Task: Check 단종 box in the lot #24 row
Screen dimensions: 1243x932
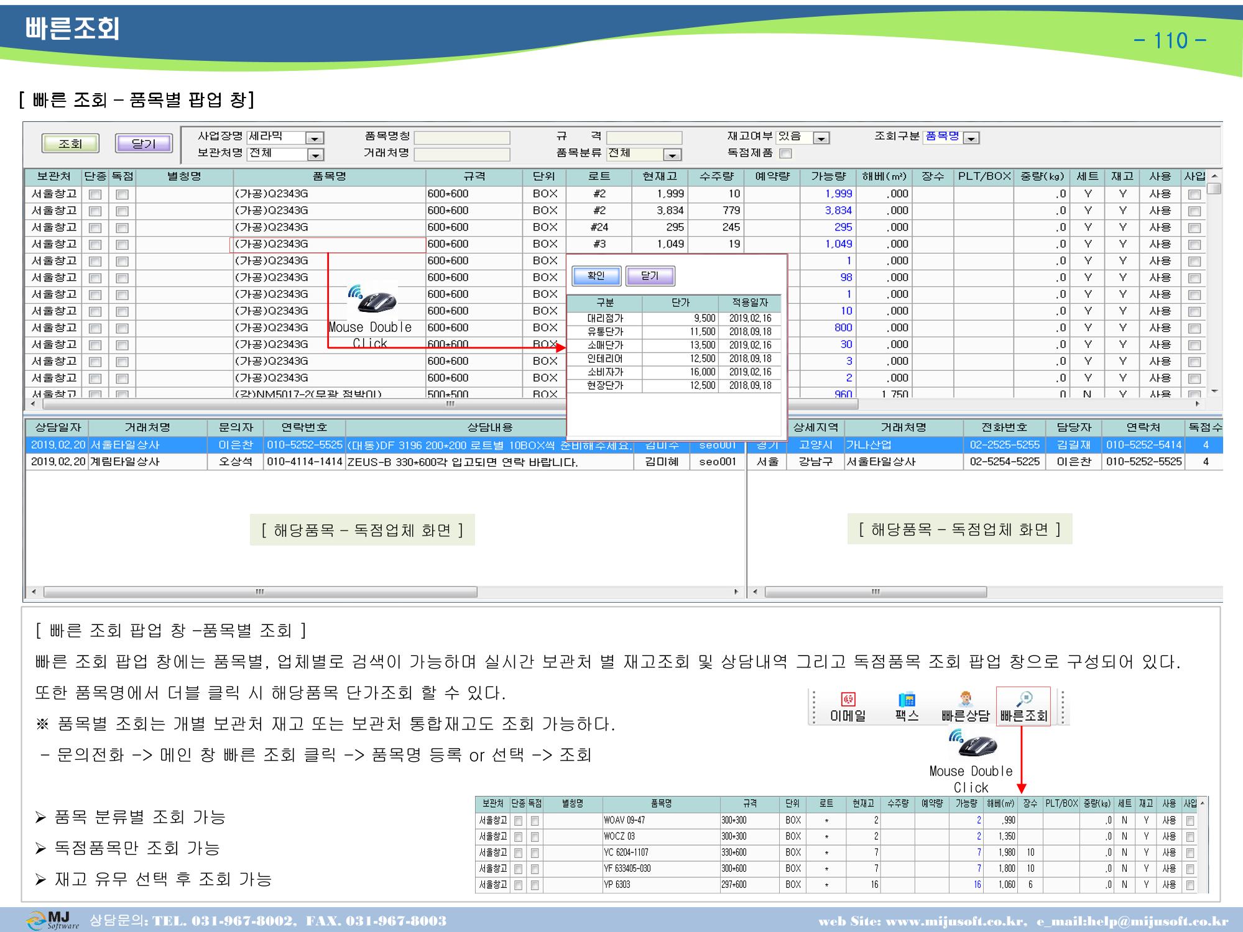Action: (95, 228)
